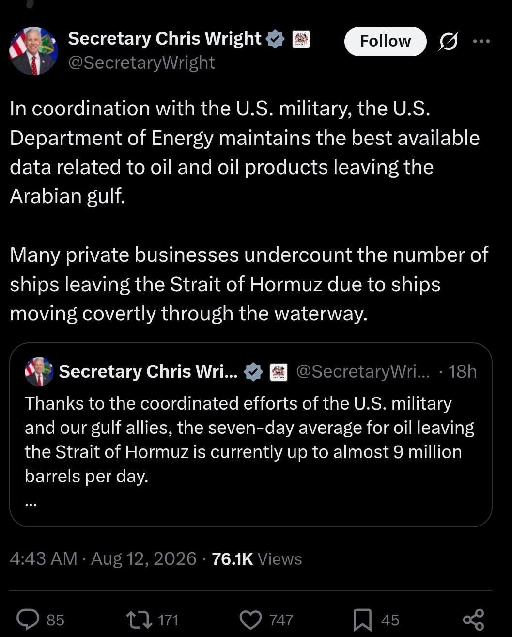Click the quoted post's verified badge

tap(253, 372)
